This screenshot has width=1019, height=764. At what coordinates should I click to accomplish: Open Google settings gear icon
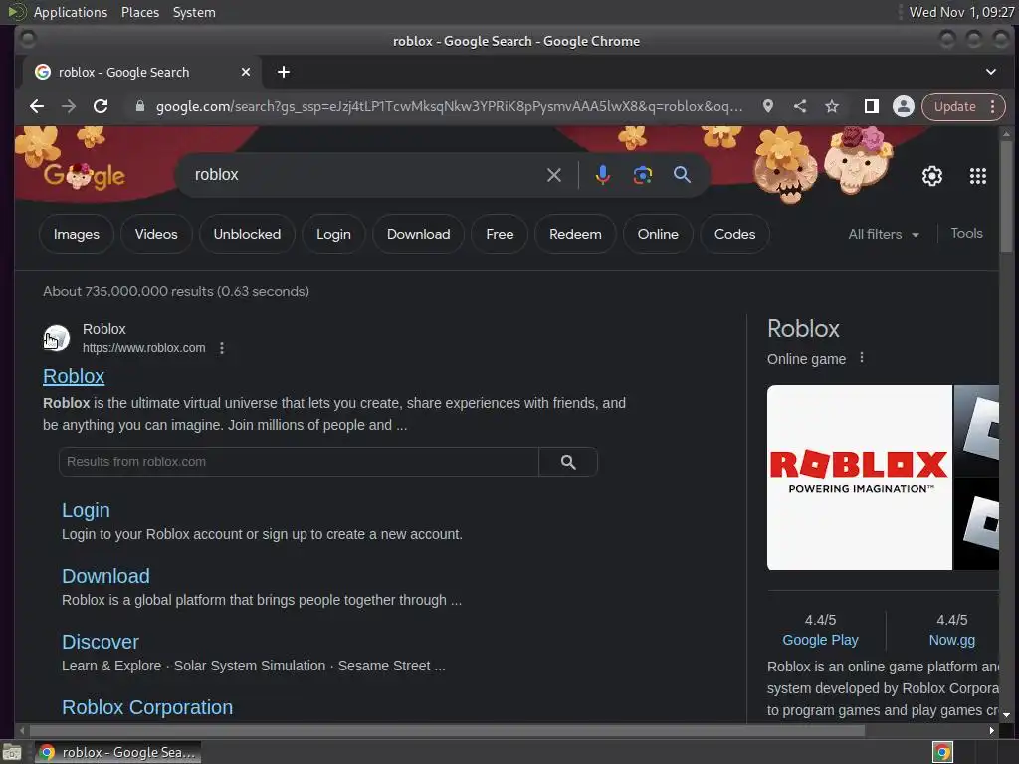[x=931, y=176]
